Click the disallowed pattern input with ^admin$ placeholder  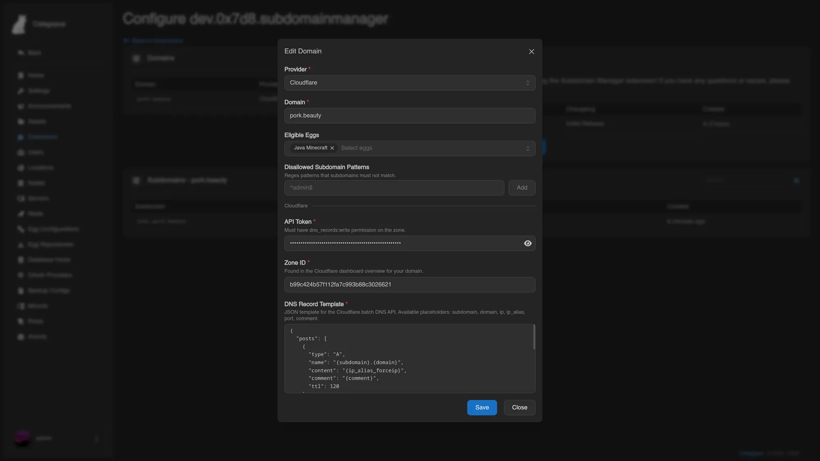[x=394, y=188]
